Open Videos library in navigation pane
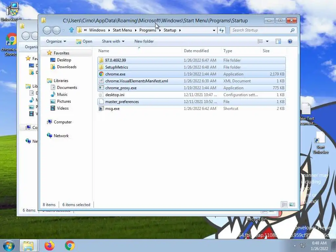This screenshot has width=336, height=252. 63,108
